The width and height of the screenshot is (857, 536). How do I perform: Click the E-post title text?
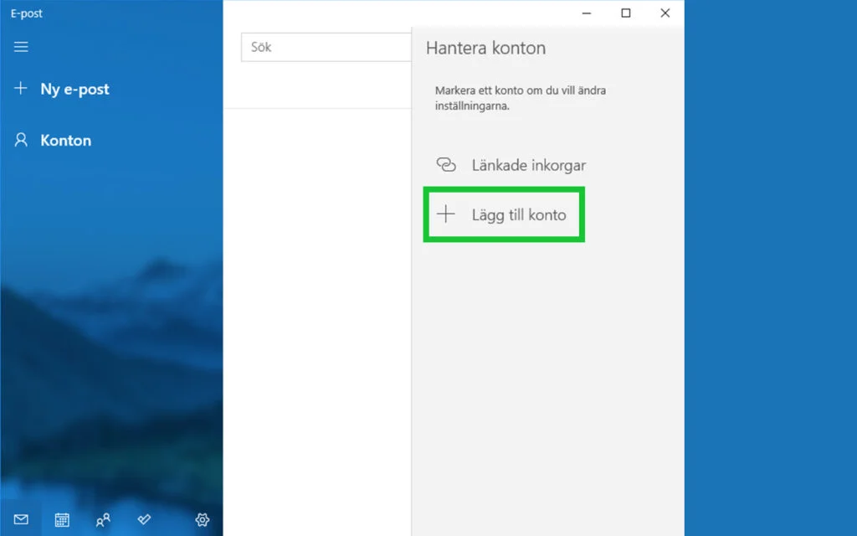click(25, 13)
